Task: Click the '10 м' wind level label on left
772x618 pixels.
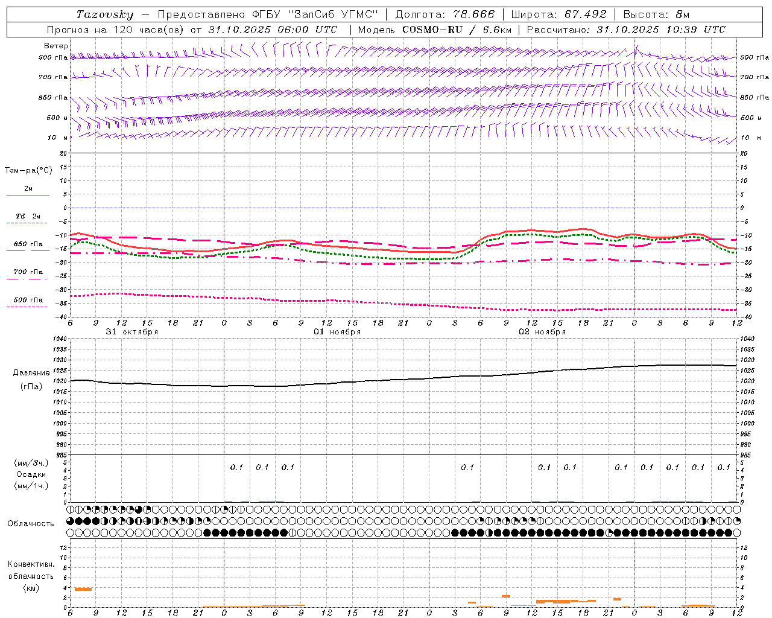Action: pos(58,138)
